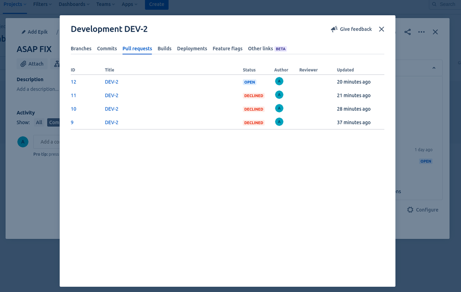Click the Reviewer column header
This screenshot has height=292, width=461.
pos(308,70)
